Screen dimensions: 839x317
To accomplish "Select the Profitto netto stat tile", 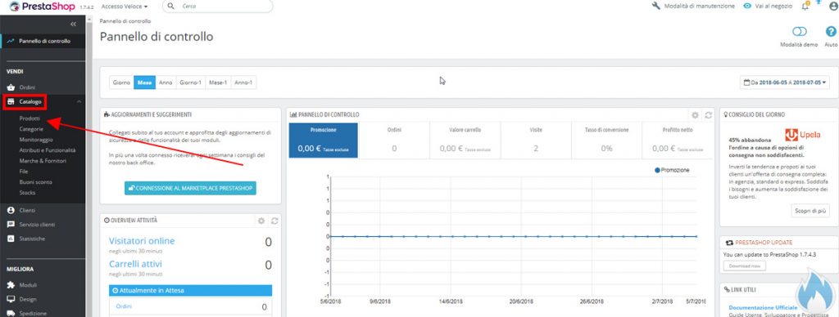I will click(677, 141).
